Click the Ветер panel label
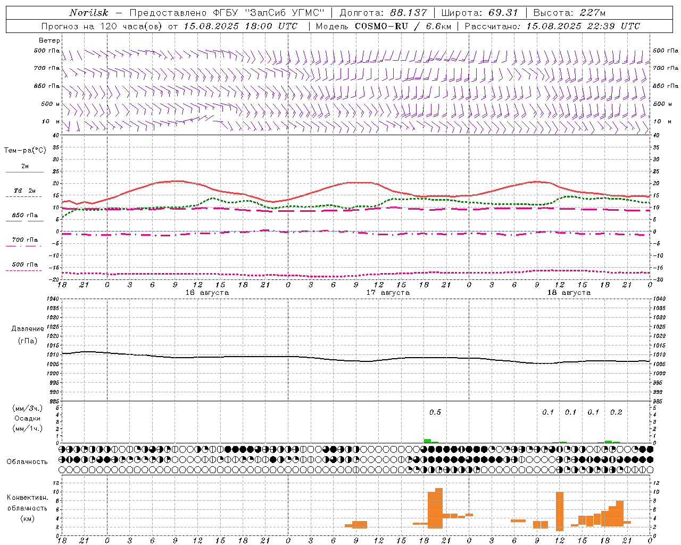Image resolution: width=681 pixels, height=545 pixels. [49, 40]
